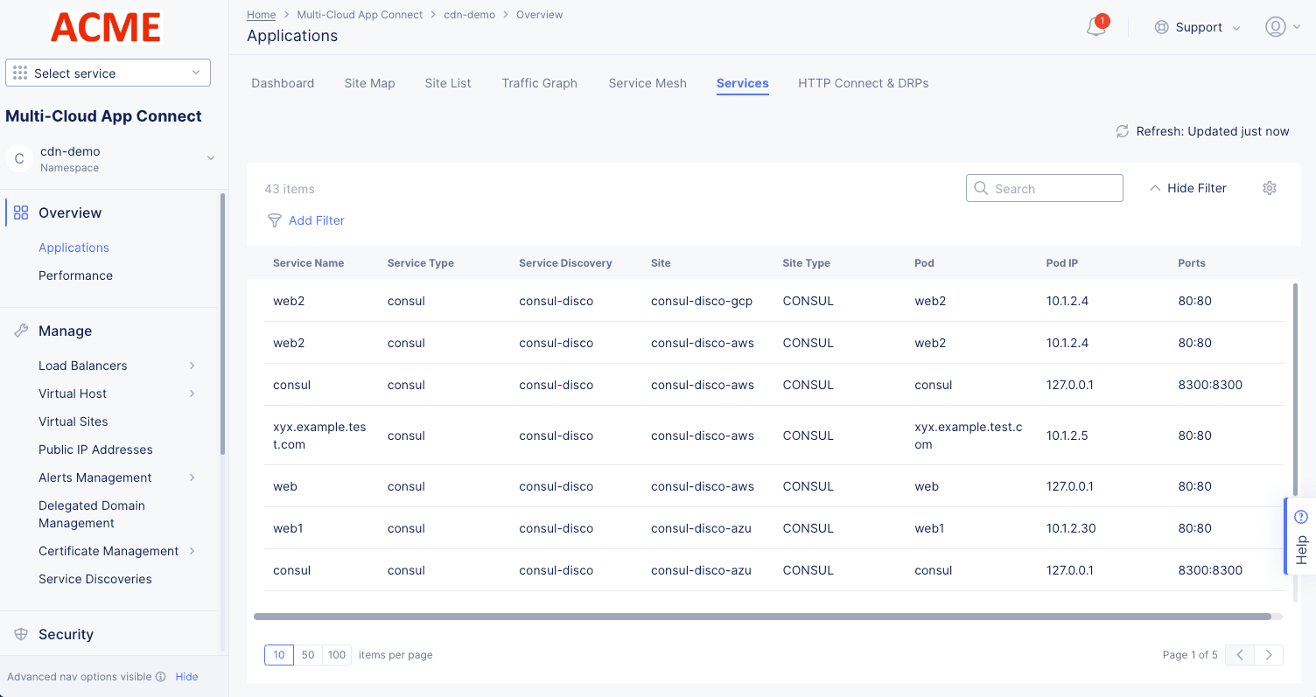The height and width of the screenshot is (697, 1316).
Task: Click the Home breadcrumb link
Action: click(x=261, y=15)
